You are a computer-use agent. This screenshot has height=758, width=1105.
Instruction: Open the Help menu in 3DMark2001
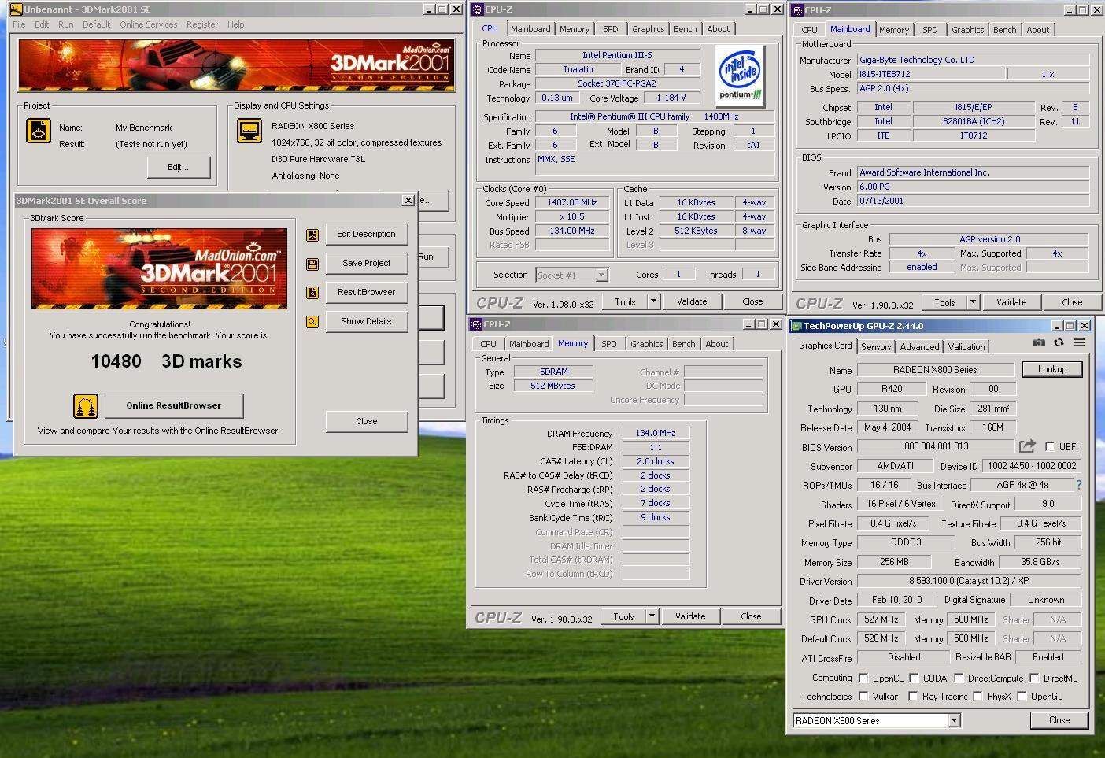pyautogui.click(x=236, y=24)
